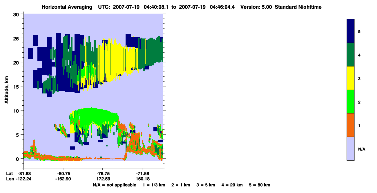Click the orange colorbar segment labeled 1
The image size is (377, 193).
click(351, 125)
